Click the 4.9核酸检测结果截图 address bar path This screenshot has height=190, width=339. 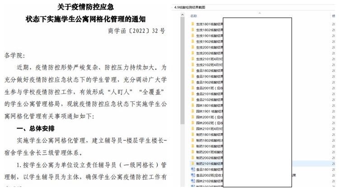click(189, 7)
